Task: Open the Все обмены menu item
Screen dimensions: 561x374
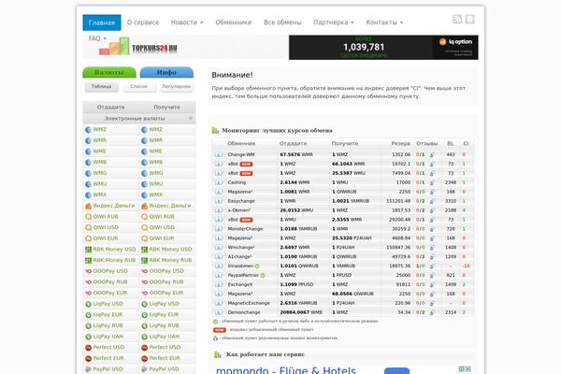Action: [x=282, y=22]
